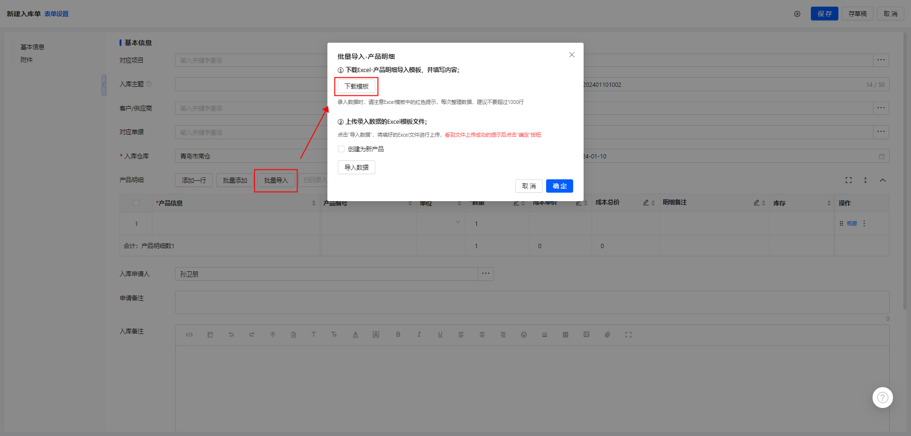Click the 入库申请人 field showing 孙卫朋
This screenshot has width=911, height=436.
pyautogui.click(x=326, y=274)
